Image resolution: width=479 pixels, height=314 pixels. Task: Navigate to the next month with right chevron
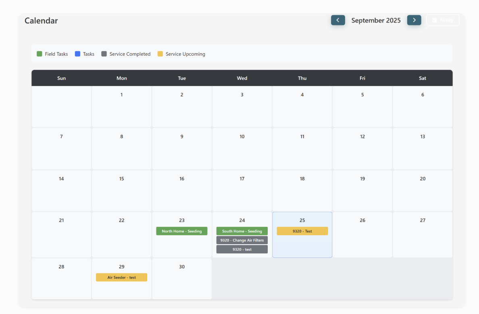pos(414,20)
